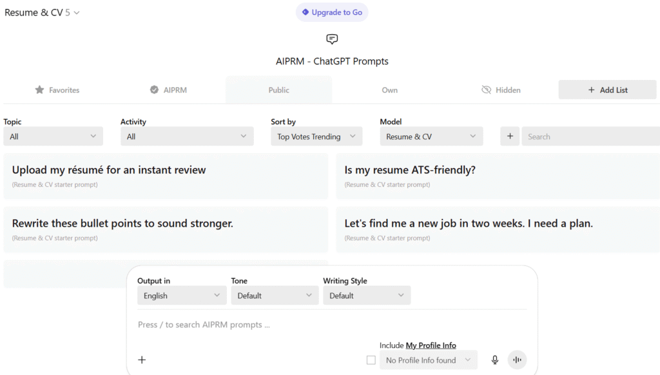Screen dimensions: 660x375
Task: Open voice conversation mode via the waveform icon
Action: (x=517, y=360)
